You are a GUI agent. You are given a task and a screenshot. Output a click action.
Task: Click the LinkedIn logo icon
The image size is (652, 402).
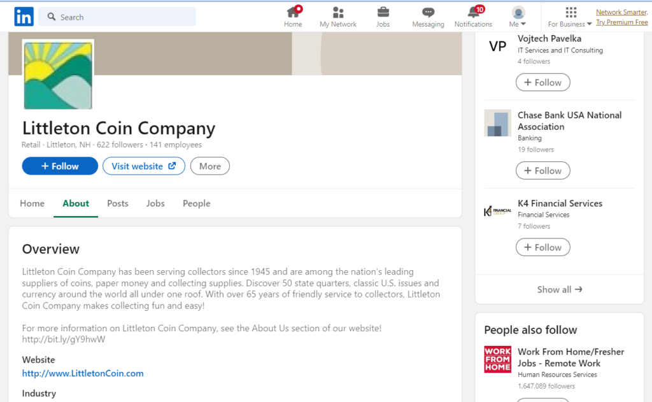[x=24, y=17]
